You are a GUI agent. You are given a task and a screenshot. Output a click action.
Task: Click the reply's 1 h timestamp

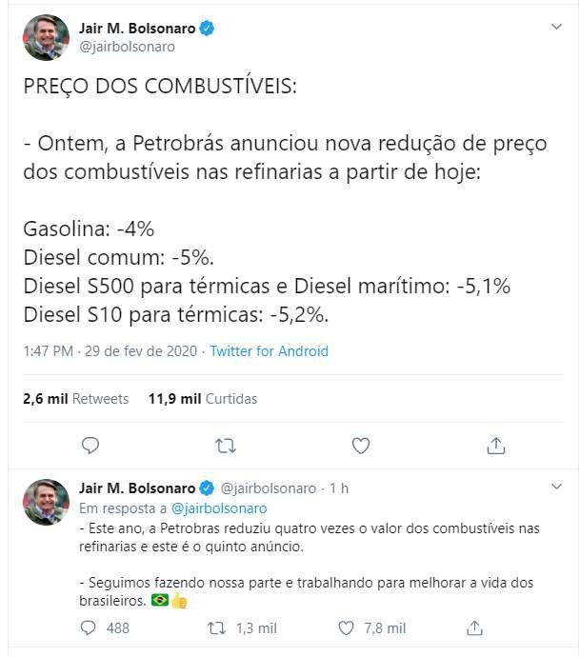click(339, 488)
